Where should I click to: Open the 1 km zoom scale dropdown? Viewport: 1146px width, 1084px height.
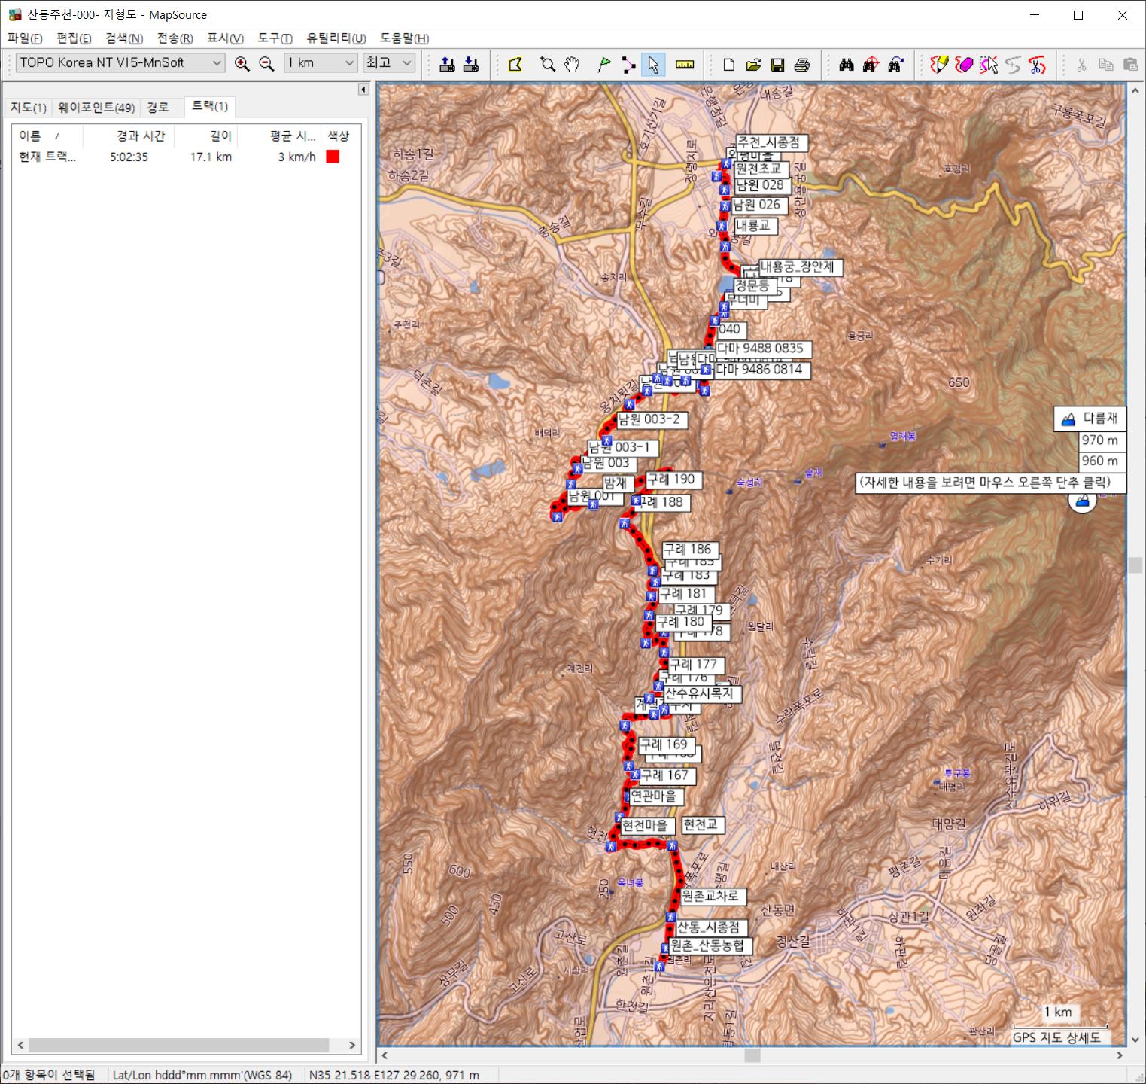tap(321, 63)
